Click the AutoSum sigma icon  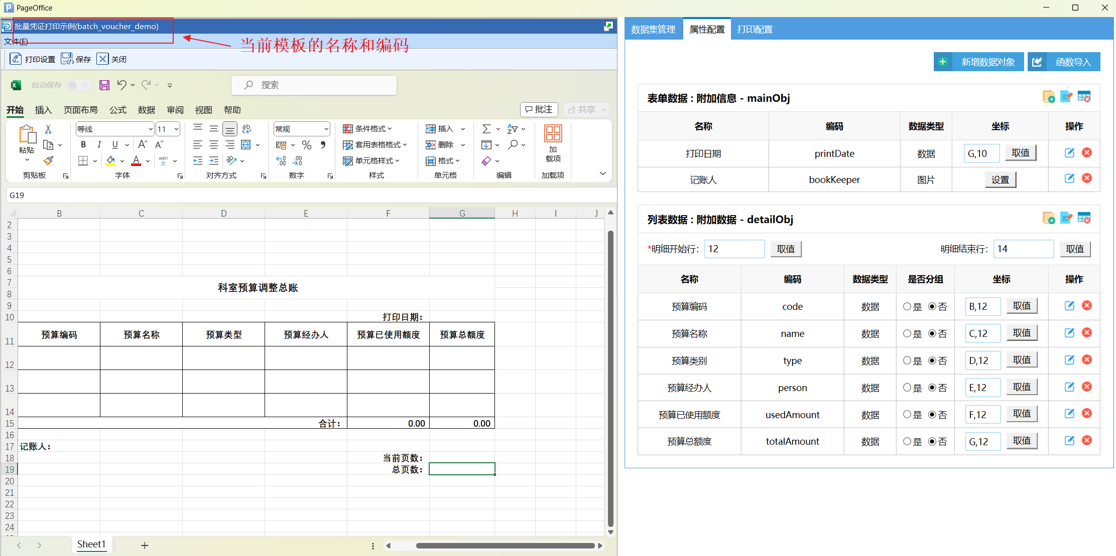[486, 129]
